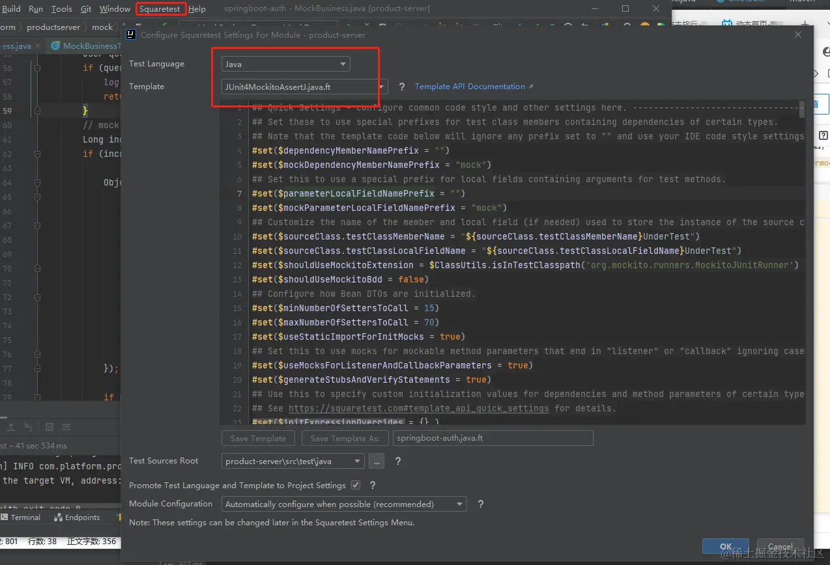This screenshot has height=565, width=830.
Task: Click the productserver breadcrumb
Action: pyautogui.click(x=53, y=27)
